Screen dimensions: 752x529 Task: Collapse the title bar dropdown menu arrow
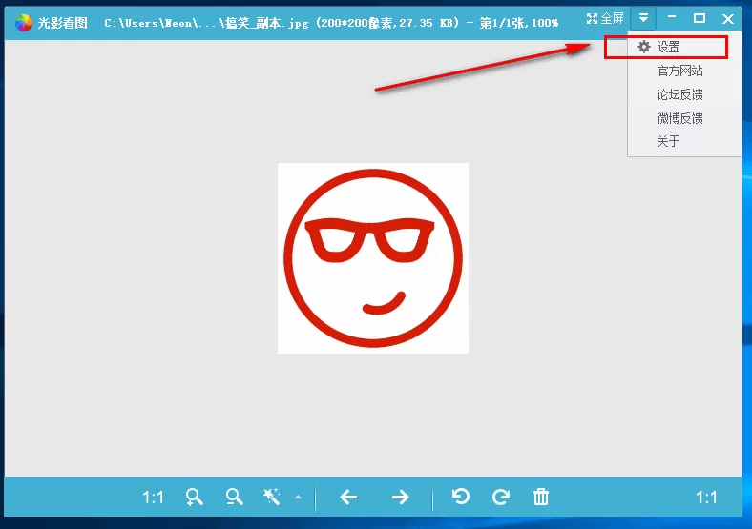(643, 19)
